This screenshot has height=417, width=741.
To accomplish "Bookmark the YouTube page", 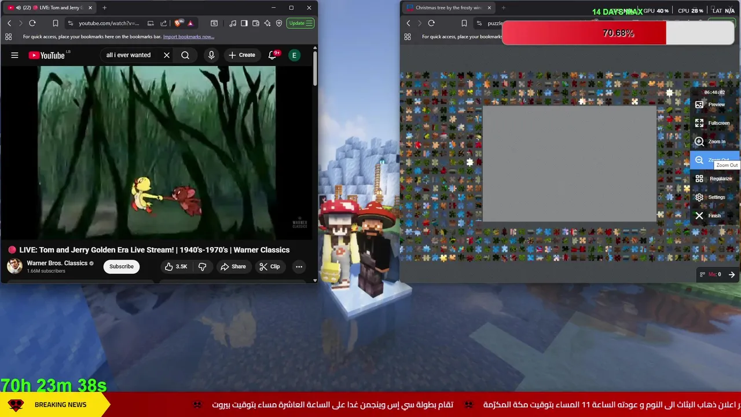I will click(x=56, y=23).
